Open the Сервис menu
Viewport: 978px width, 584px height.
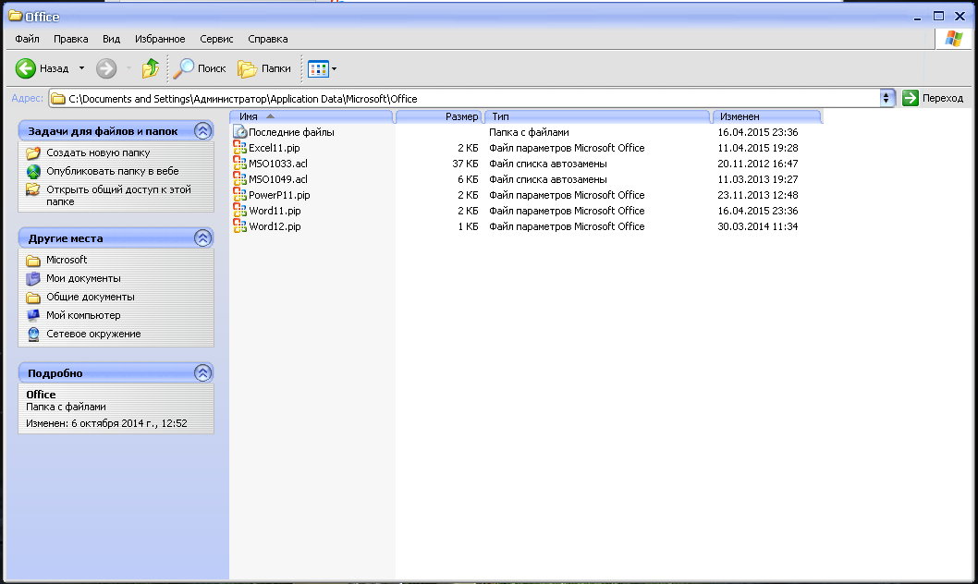tap(216, 39)
